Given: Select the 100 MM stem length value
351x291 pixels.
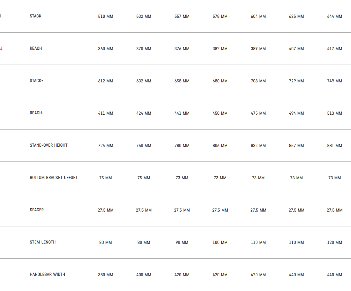Looking at the screenshot, I should pyautogui.click(x=220, y=243).
